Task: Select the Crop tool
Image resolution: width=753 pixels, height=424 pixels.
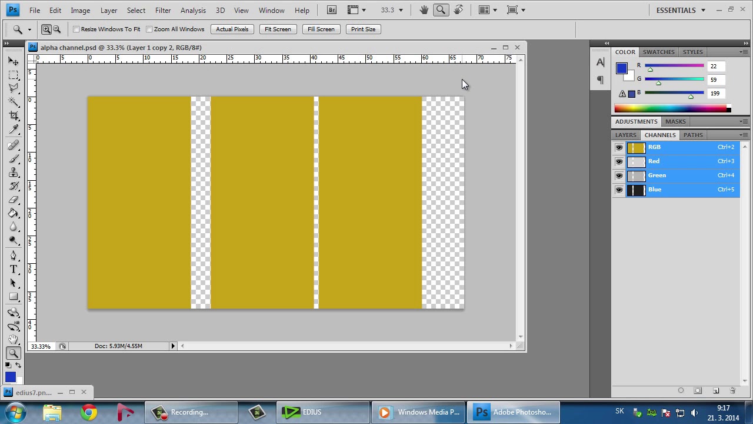Action: click(14, 115)
